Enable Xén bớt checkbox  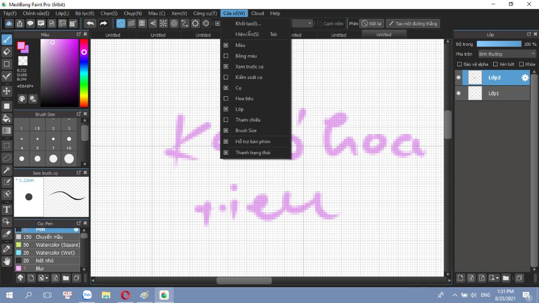pos(495,64)
